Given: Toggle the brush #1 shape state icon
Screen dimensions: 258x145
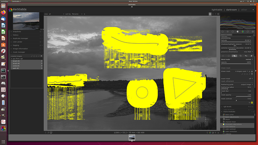Looking at the screenshot, I should (x=42, y=61).
